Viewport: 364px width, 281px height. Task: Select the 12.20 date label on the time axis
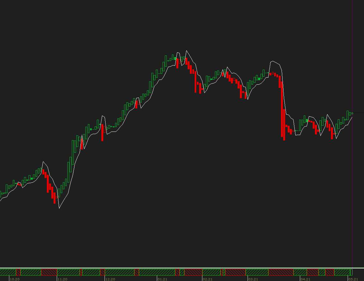[110, 279]
